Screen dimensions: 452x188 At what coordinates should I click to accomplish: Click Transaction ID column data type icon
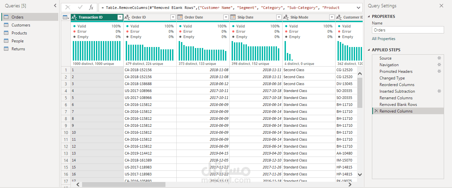(x=74, y=17)
